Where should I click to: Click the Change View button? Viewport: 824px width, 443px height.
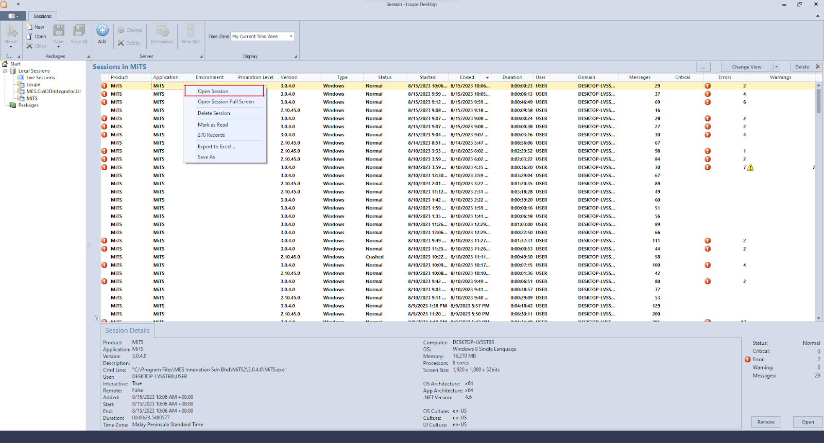pos(747,67)
